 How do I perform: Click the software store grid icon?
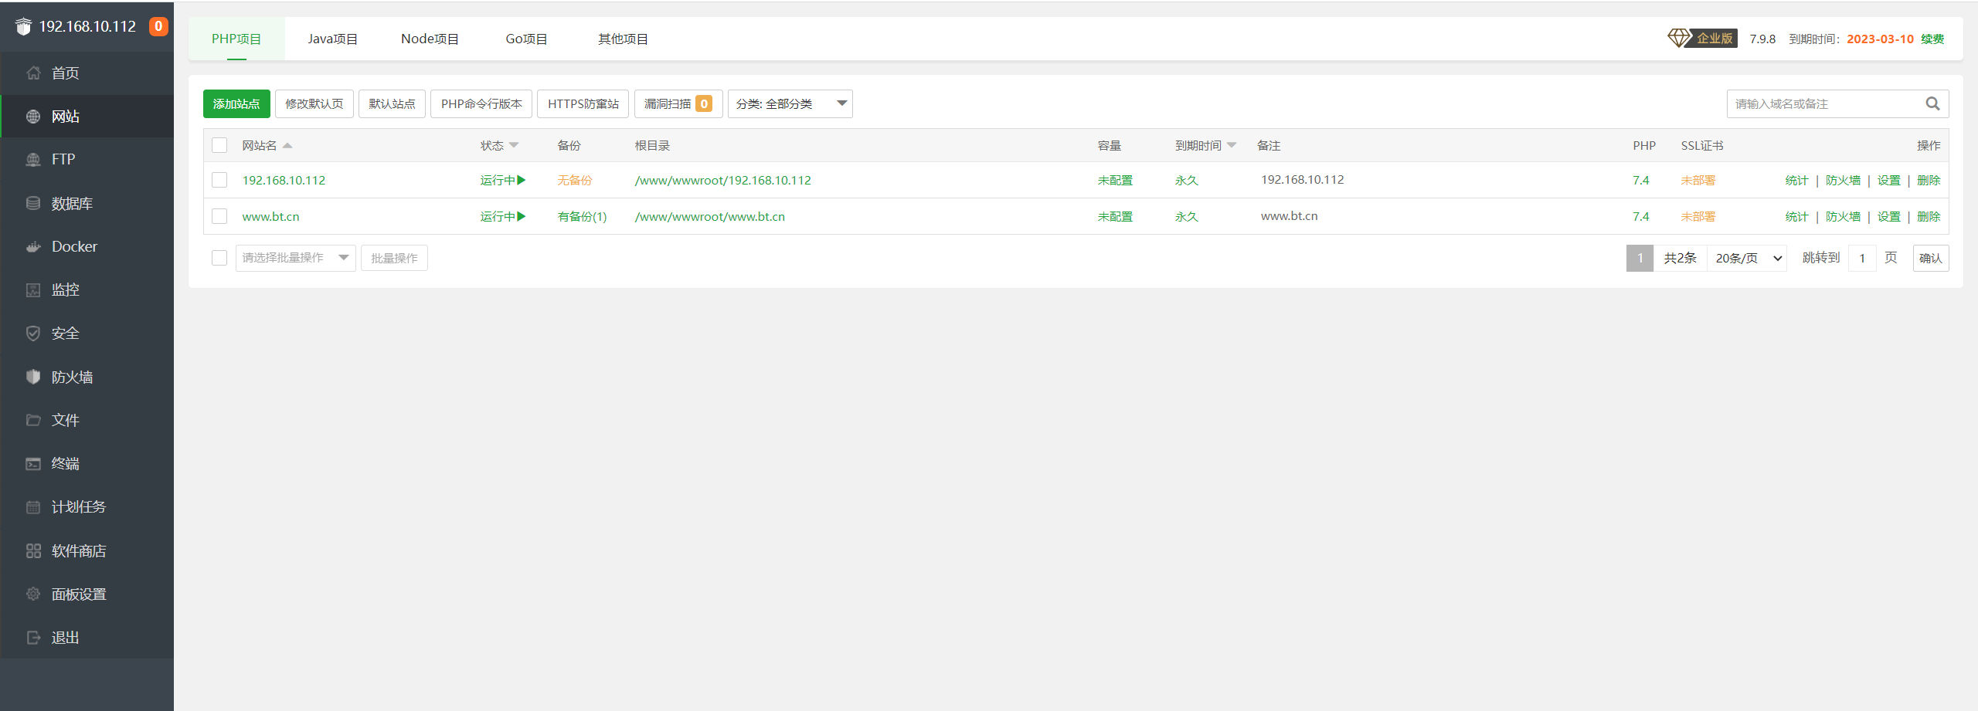pyautogui.click(x=33, y=551)
